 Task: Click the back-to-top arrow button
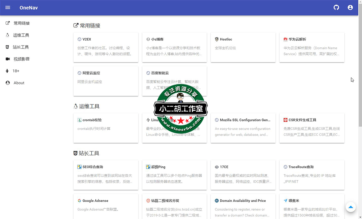coord(350,207)
